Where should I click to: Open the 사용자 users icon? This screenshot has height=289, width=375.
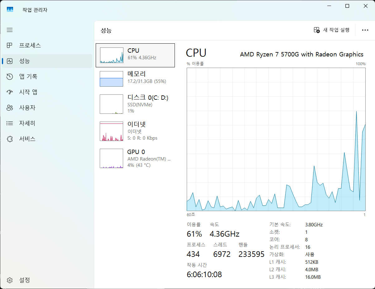[x=10, y=108]
